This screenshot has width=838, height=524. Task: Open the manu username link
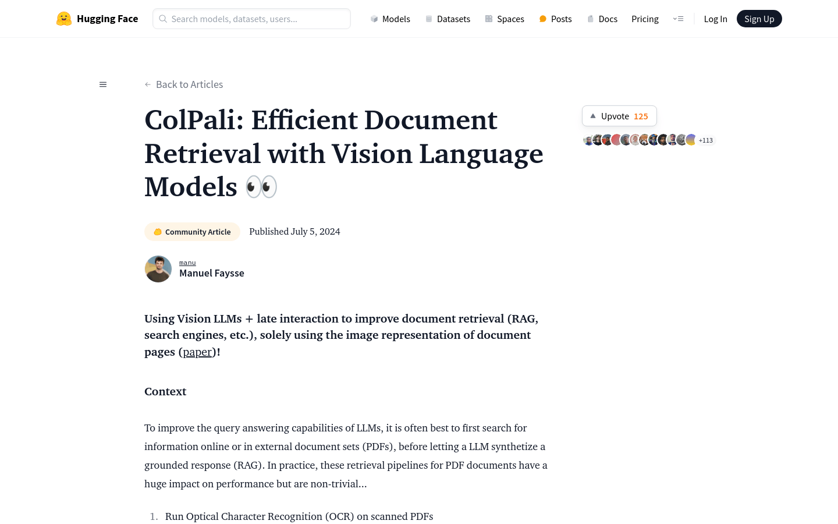187,263
